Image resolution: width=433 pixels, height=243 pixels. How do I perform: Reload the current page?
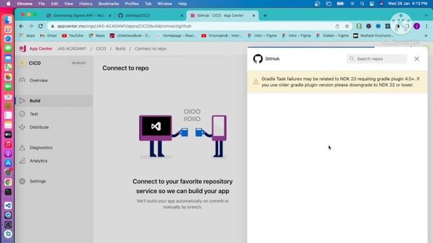click(41, 26)
